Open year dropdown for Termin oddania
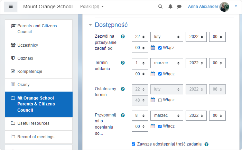The height and width of the screenshot is (150, 242). (x=196, y=63)
